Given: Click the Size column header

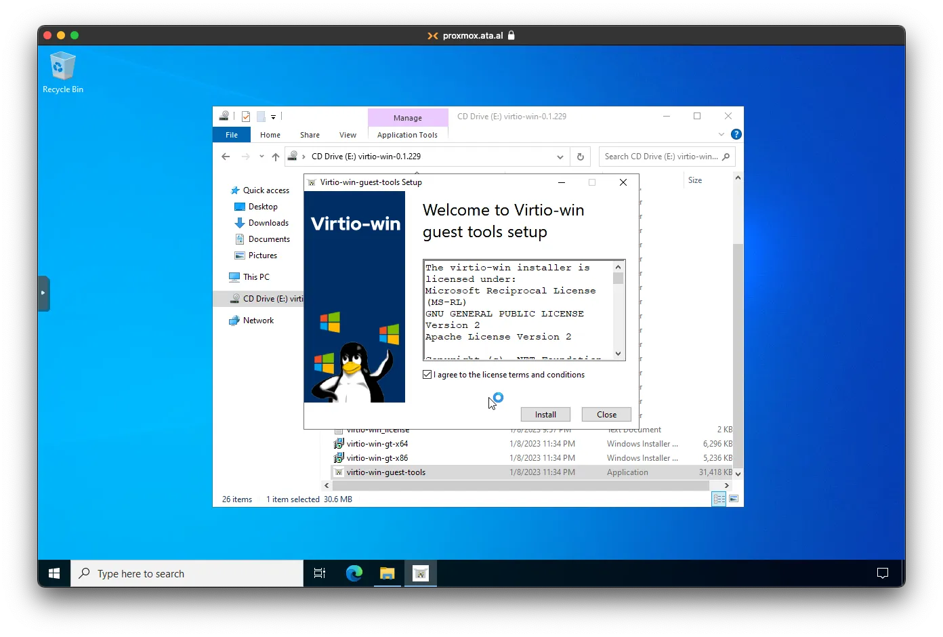Looking at the screenshot, I should 695,180.
